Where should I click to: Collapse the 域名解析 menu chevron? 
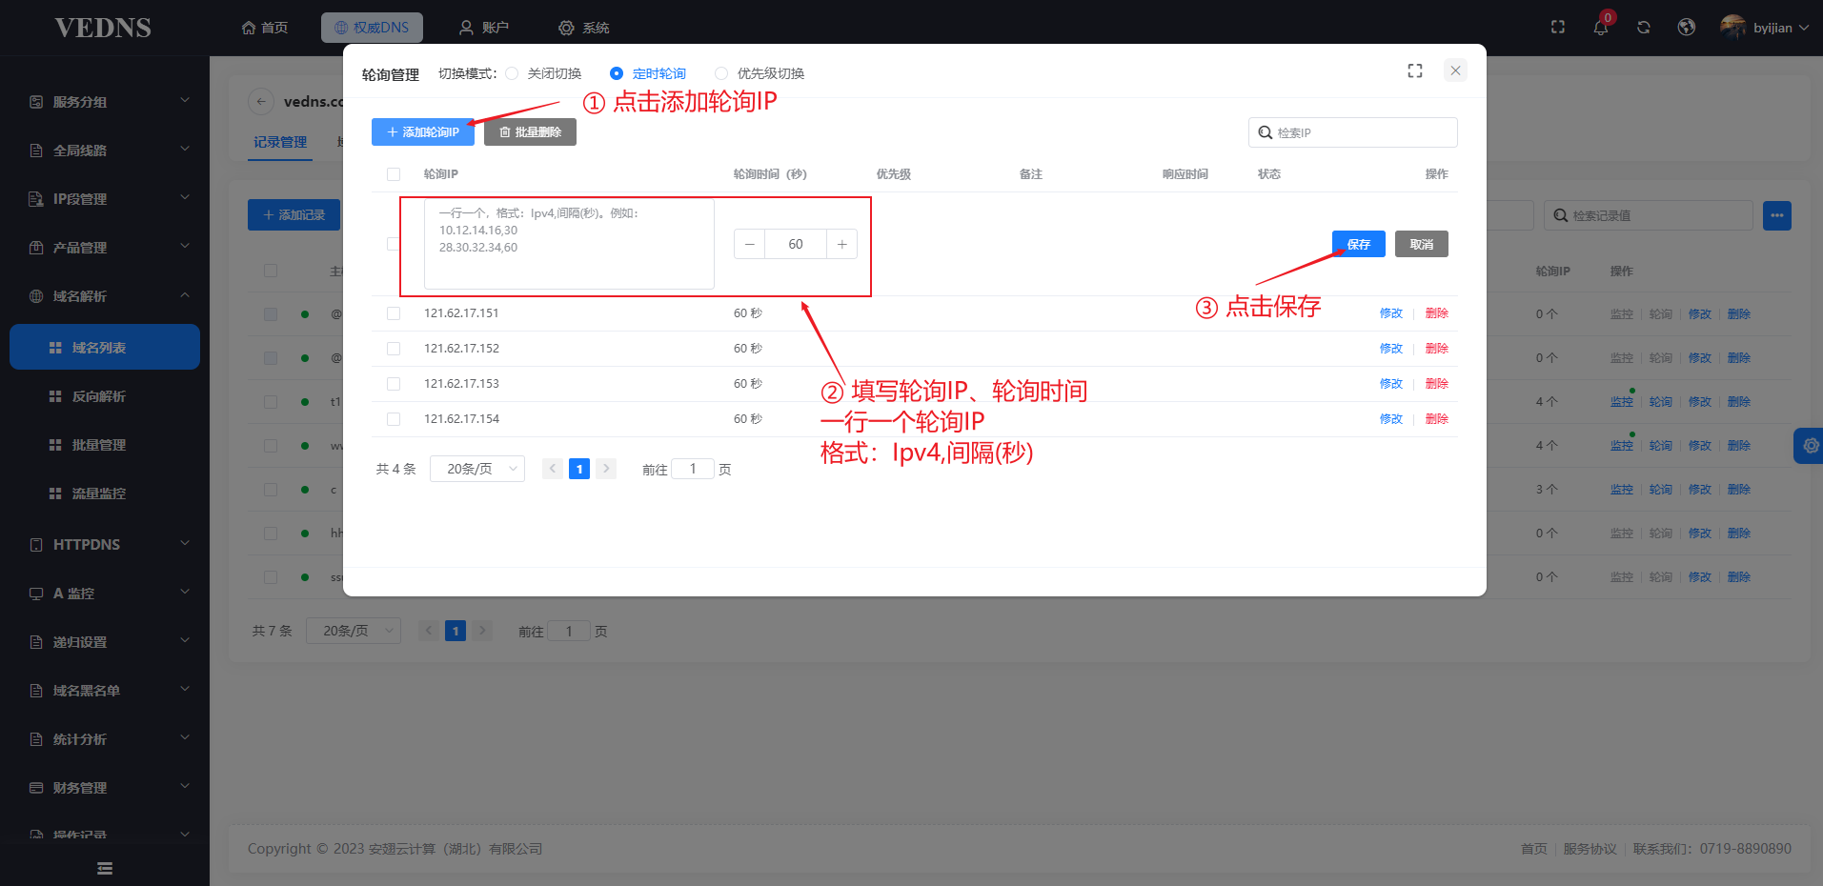185,294
